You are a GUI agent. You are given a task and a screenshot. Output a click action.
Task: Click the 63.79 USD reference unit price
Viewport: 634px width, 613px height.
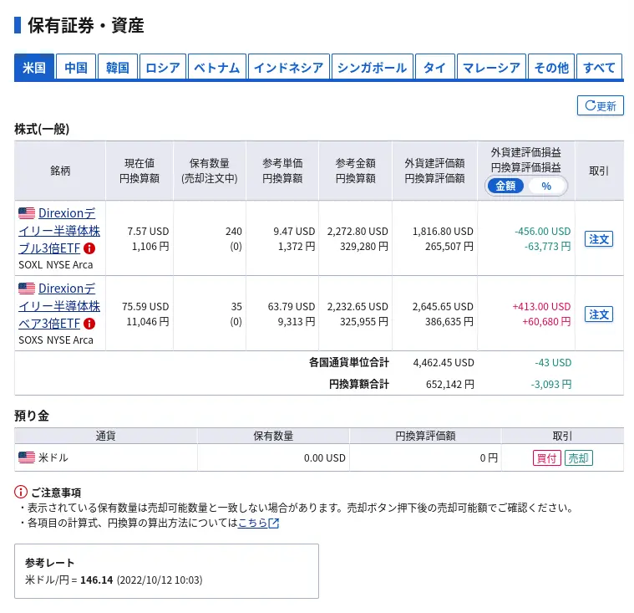tap(292, 306)
